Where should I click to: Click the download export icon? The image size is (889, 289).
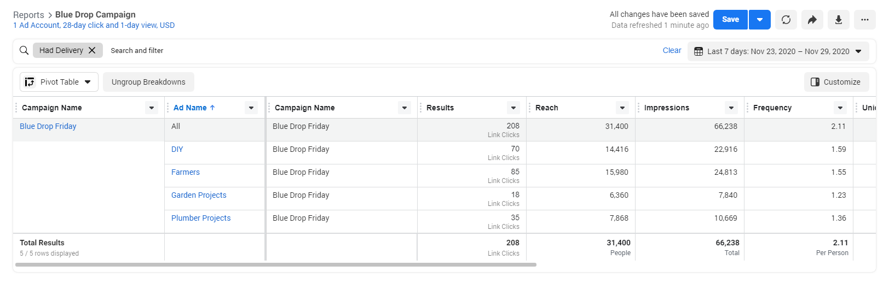(x=839, y=20)
